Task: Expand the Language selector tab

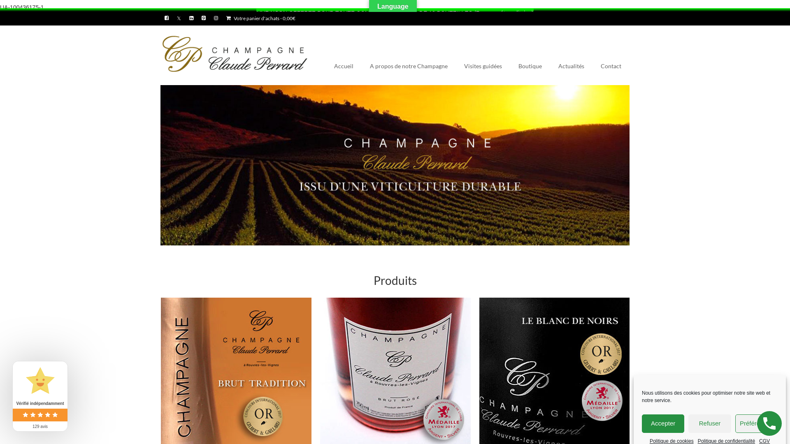Action: (x=393, y=6)
